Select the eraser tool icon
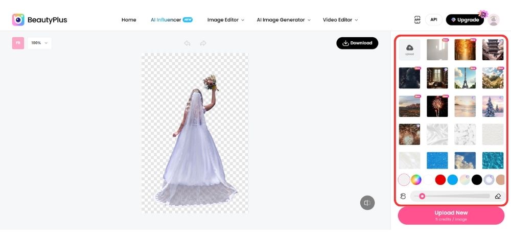This screenshot has width=511, height=240. tap(498, 196)
